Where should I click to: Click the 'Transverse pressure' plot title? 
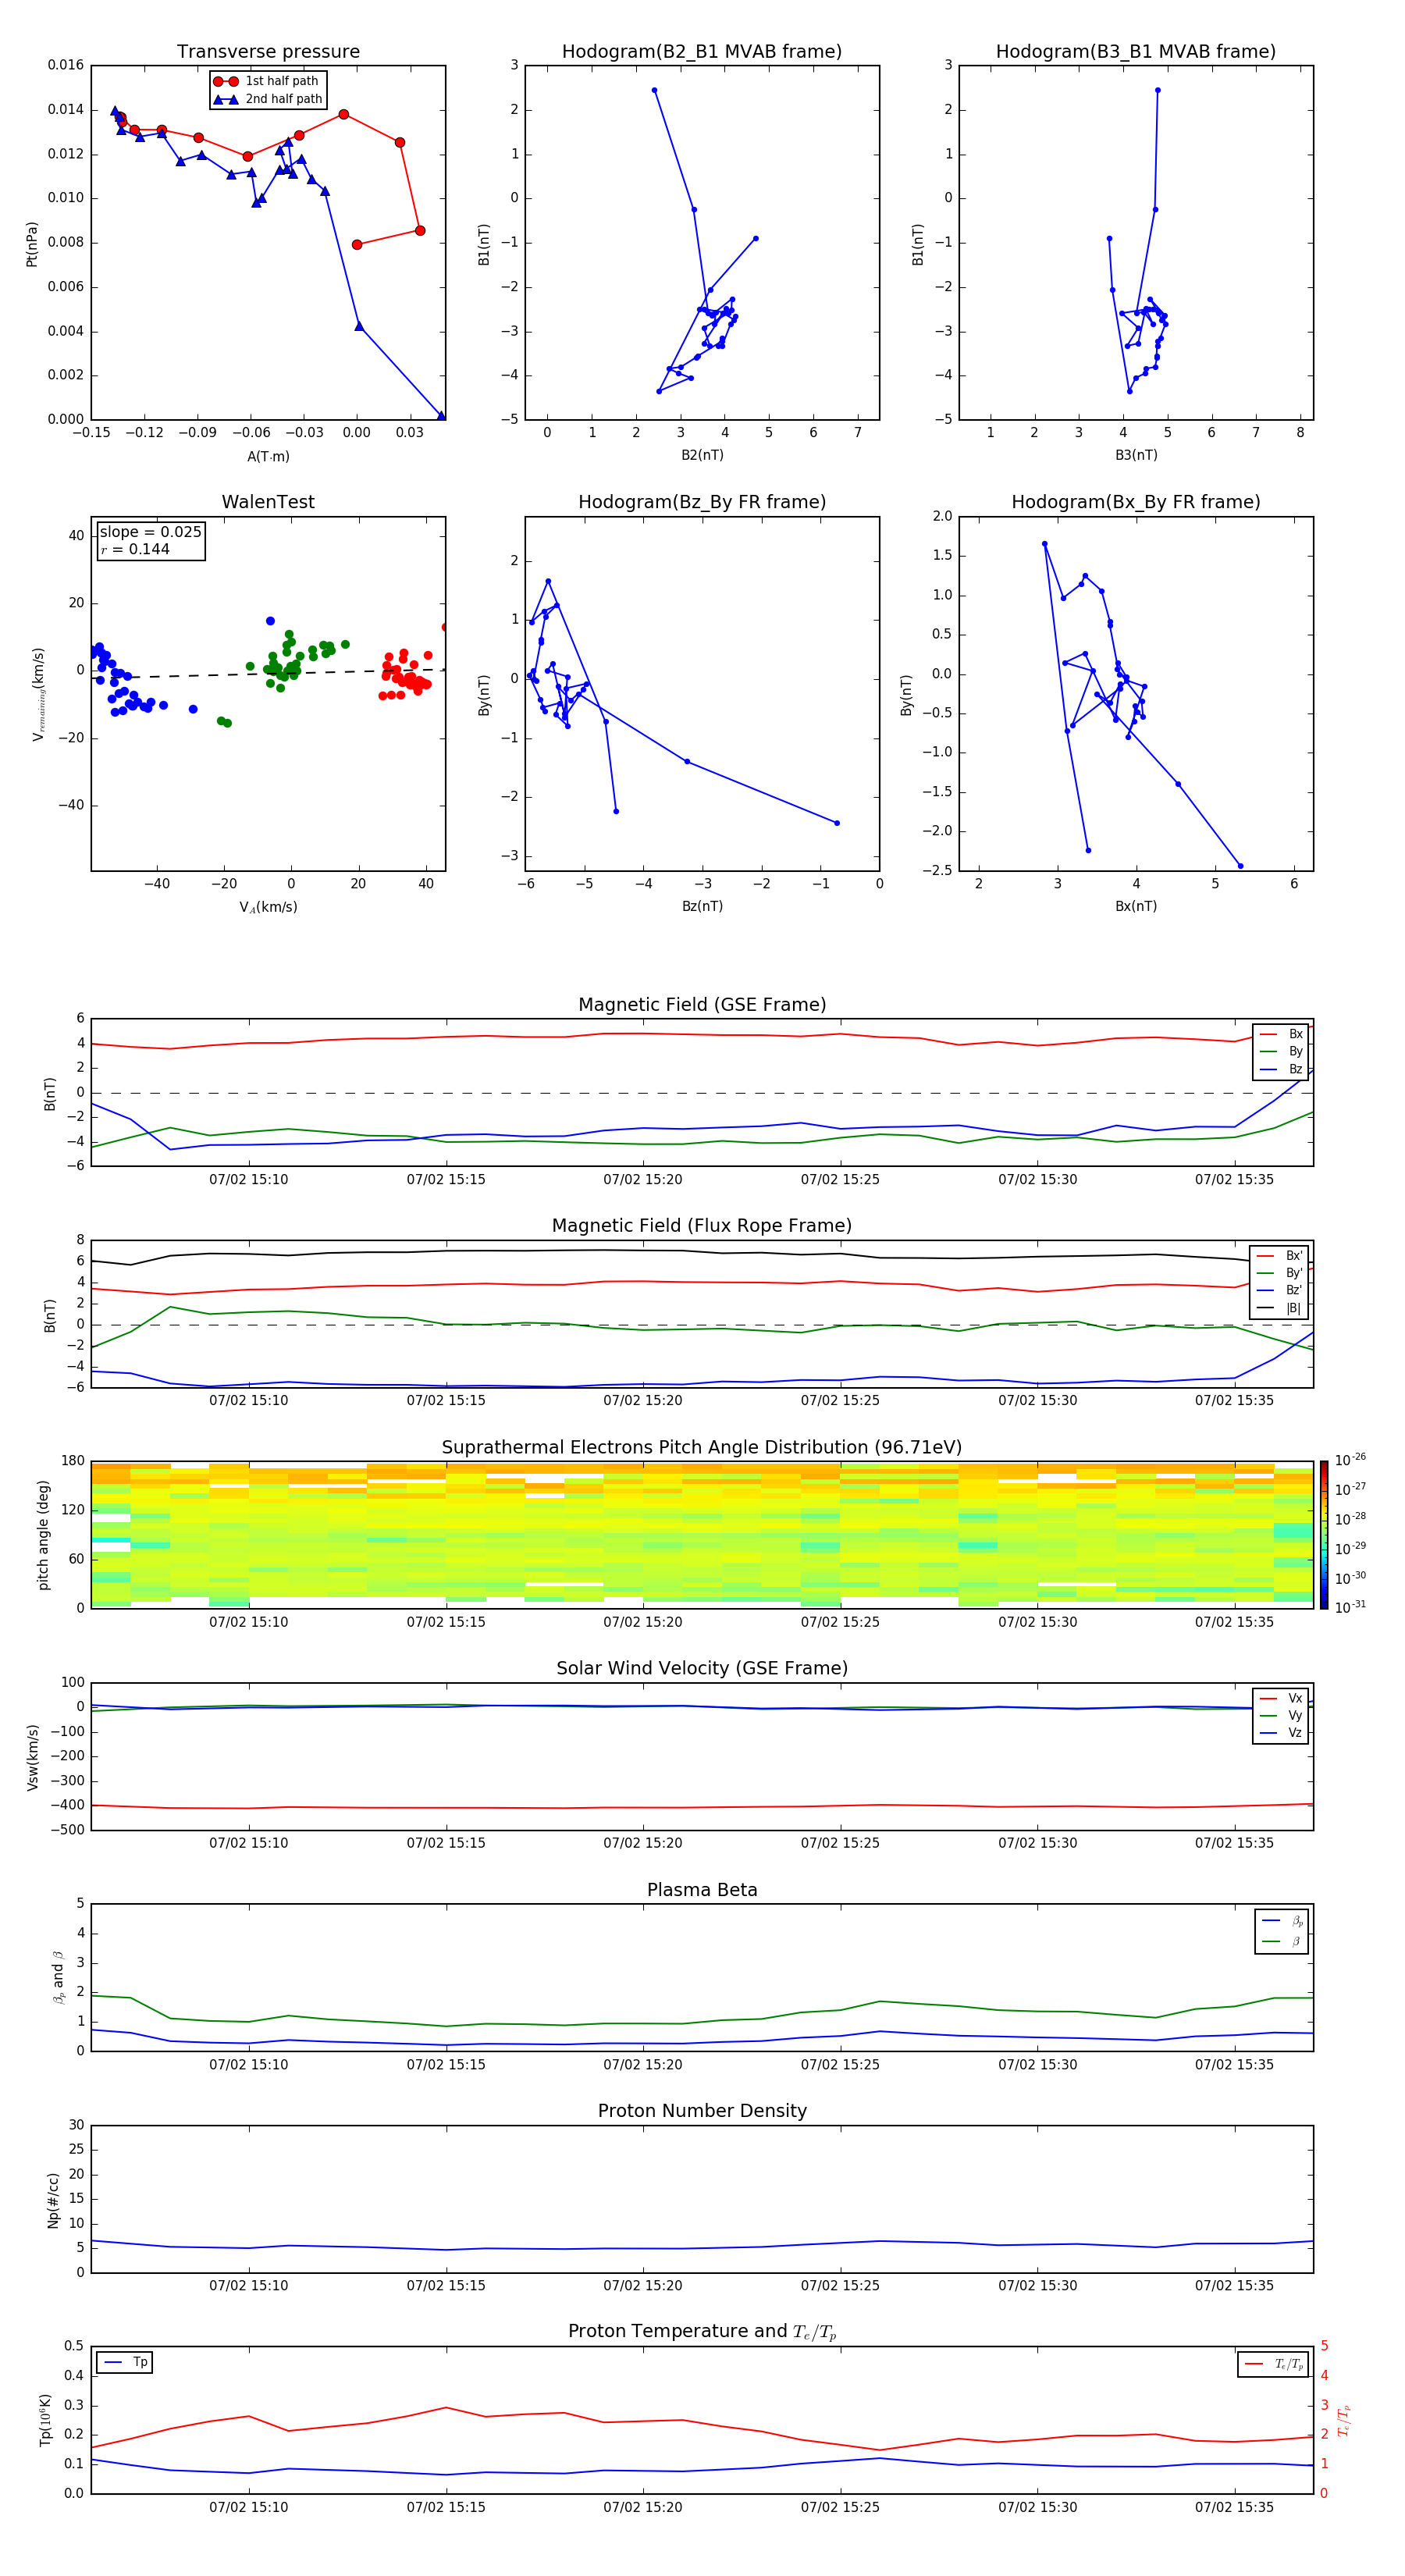pyautogui.click(x=268, y=52)
